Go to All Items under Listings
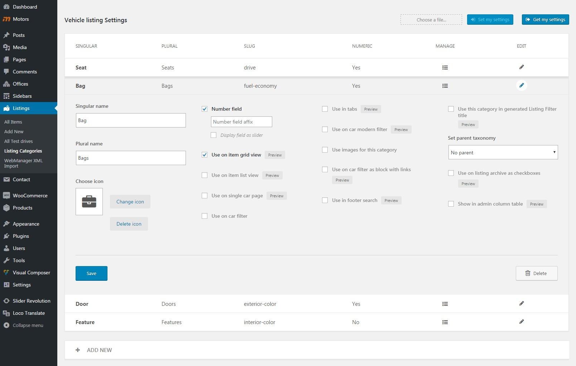576x366 pixels. pos(13,122)
